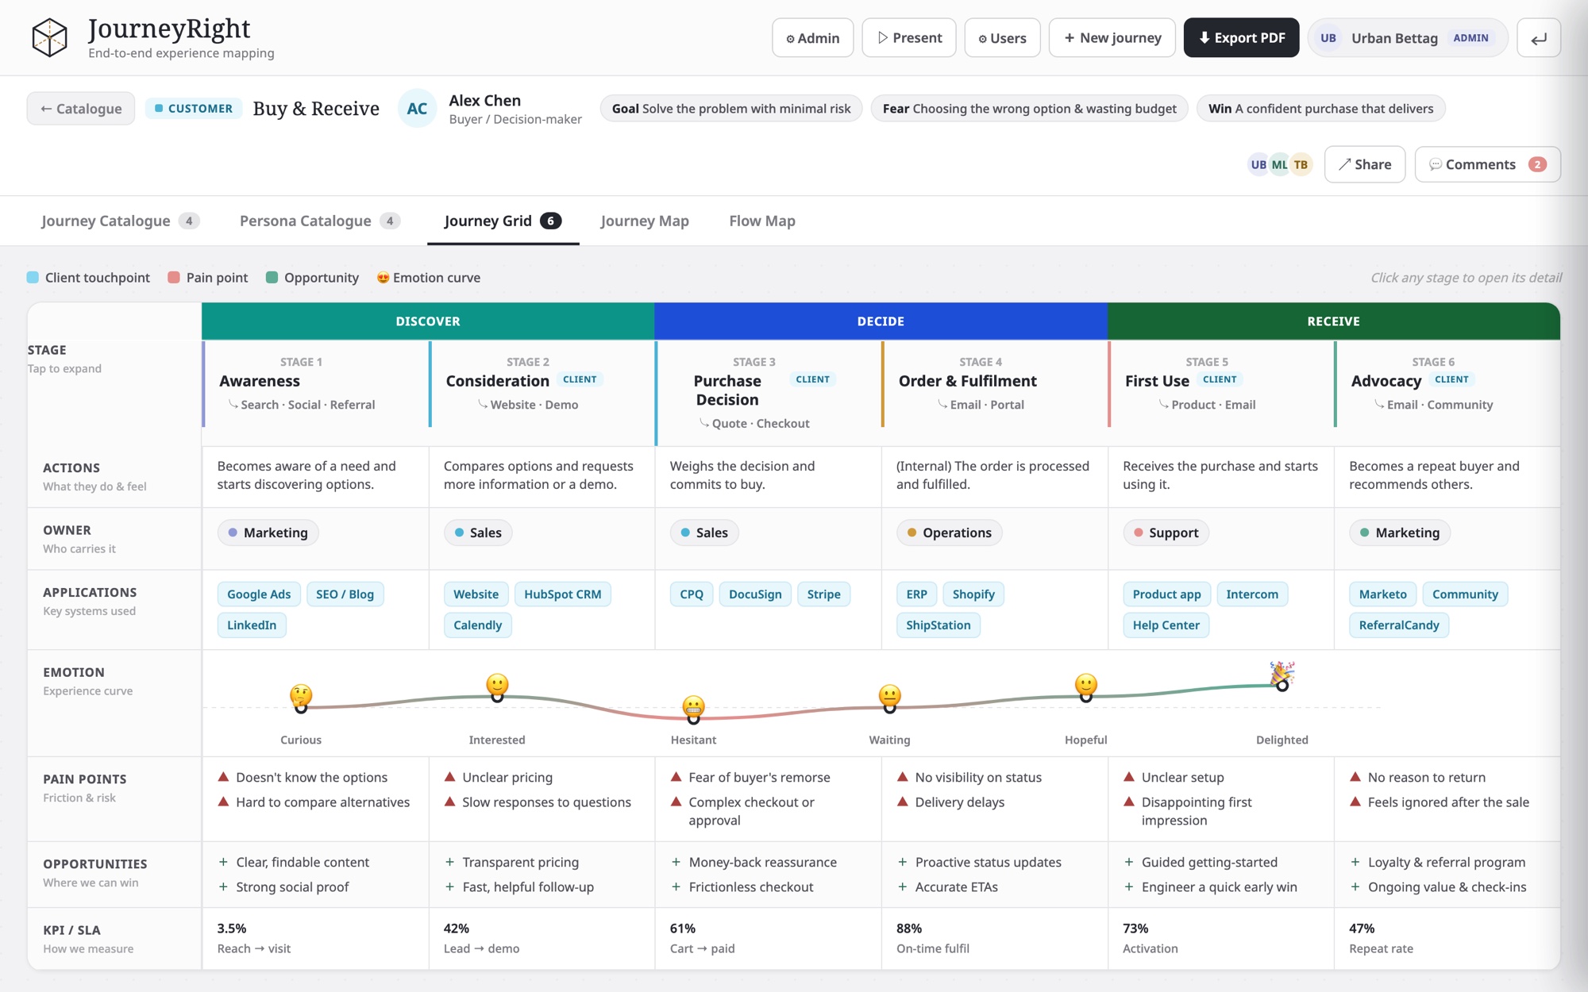Click the JourneyRight cube logo

49,37
